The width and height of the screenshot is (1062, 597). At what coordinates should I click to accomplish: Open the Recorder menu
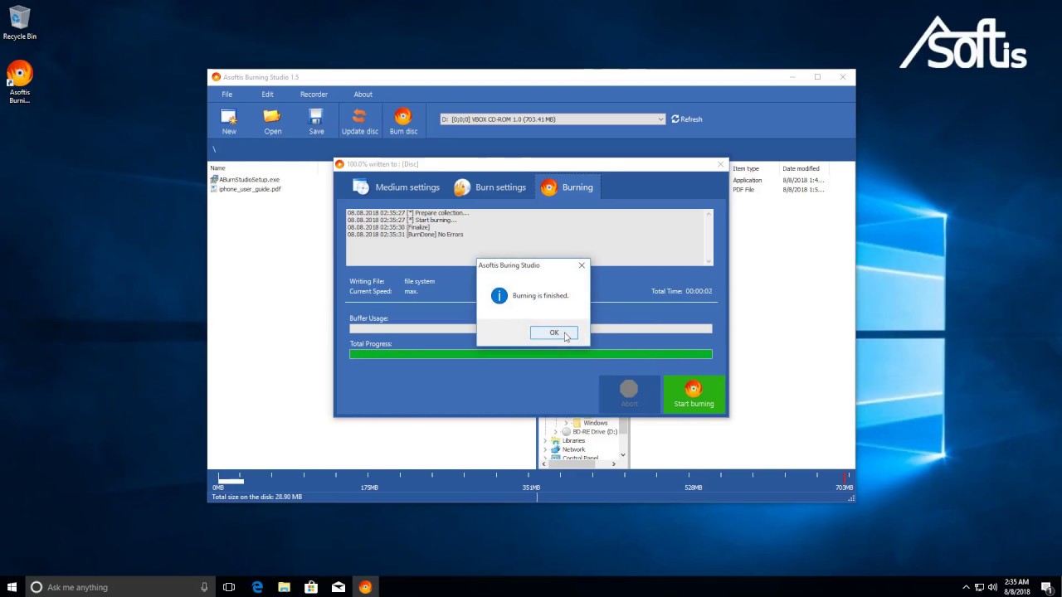click(x=314, y=95)
